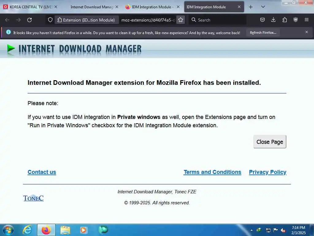This screenshot has height=236, width=314.
Task: Open the green globe taskbar application
Action: click(x=103, y=230)
